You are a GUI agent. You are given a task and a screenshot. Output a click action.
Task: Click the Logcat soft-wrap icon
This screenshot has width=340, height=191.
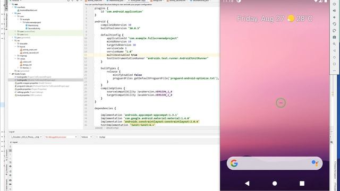click(x=11, y=162)
